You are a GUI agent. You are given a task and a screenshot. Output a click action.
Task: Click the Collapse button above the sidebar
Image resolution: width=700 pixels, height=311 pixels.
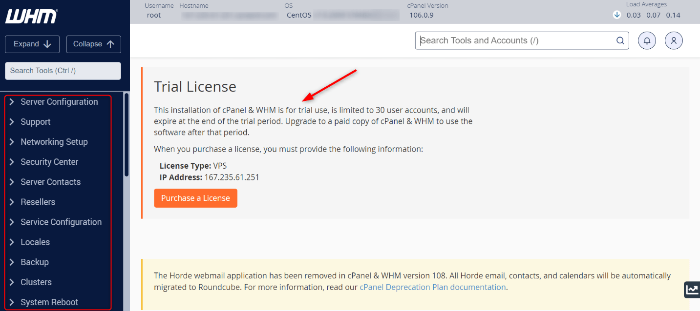(x=93, y=44)
